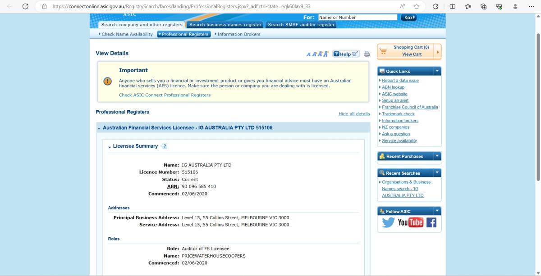Select Check Name Availability menu item
This screenshot has height=276, width=541.
[x=127, y=34]
